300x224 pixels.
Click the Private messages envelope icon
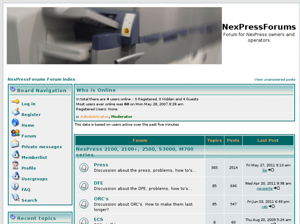coord(15,144)
